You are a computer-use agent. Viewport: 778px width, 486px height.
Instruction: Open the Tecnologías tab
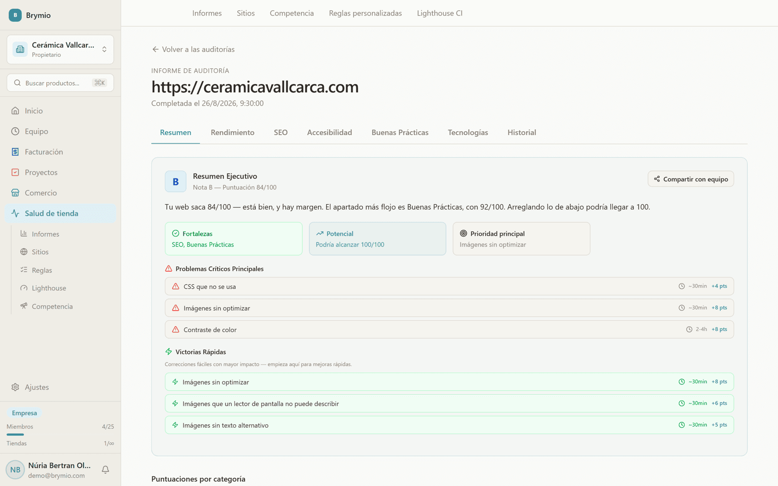pyautogui.click(x=468, y=132)
